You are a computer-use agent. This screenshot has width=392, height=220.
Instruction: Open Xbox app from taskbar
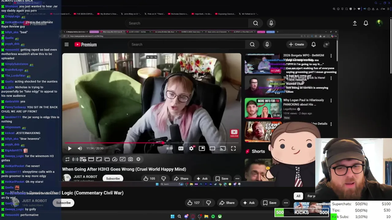tap(220, 216)
